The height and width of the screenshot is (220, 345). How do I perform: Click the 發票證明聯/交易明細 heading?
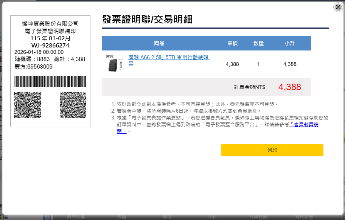point(147,20)
